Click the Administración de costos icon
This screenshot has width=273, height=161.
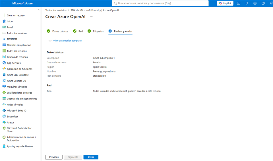(x=4, y=137)
